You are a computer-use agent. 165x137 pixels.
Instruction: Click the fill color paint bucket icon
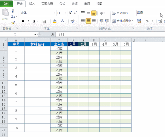54,21
